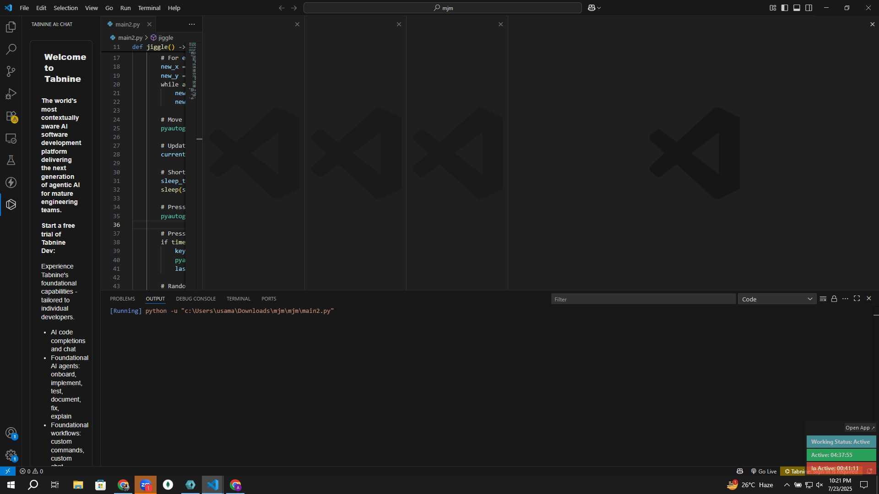Open the Accounts menu icon
The height and width of the screenshot is (494, 879).
[x=11, y=433]
